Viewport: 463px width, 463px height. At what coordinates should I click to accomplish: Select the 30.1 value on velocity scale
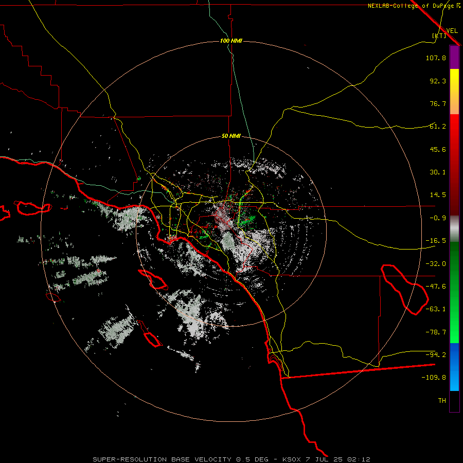click(438, 172)
